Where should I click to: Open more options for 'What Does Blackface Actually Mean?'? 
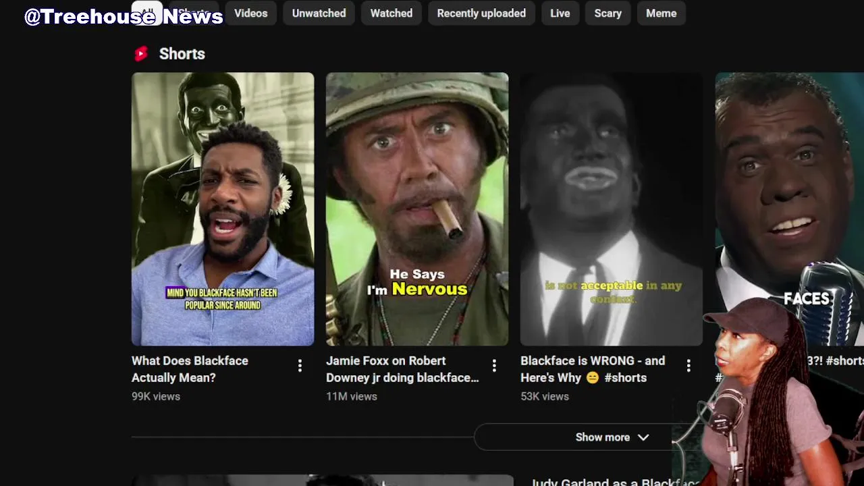(x=300, y=365)
